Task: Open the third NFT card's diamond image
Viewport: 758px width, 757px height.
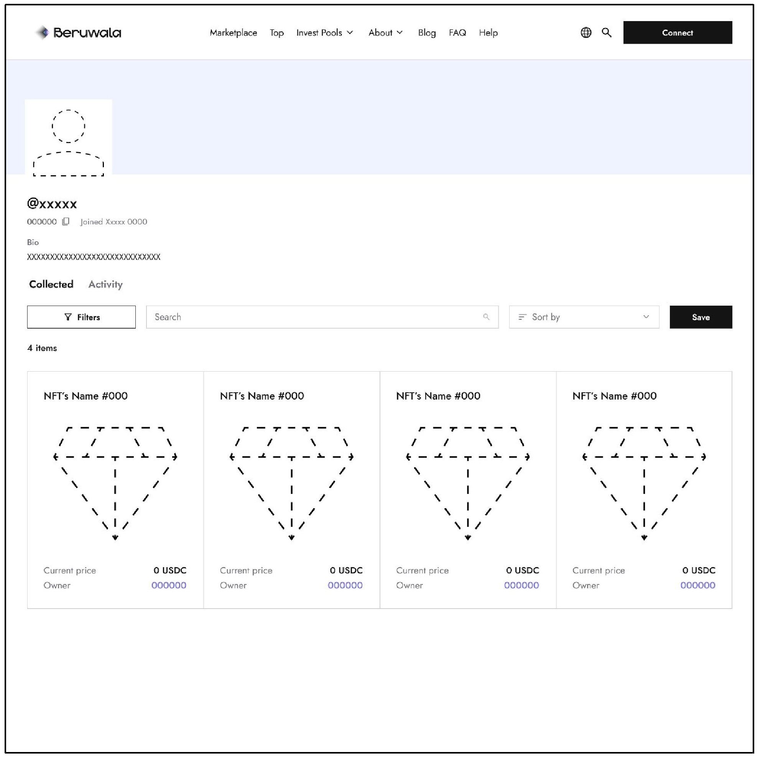Action: point(468,483)
